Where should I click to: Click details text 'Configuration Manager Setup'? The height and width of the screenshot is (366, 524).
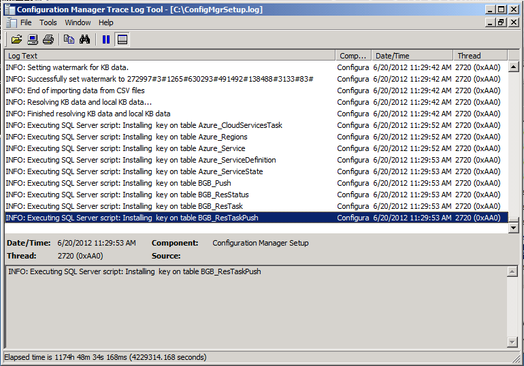point(261,243)
